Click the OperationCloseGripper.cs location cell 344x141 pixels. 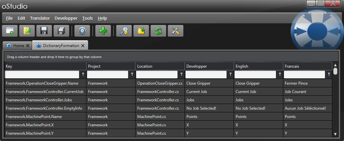point(160,83)
